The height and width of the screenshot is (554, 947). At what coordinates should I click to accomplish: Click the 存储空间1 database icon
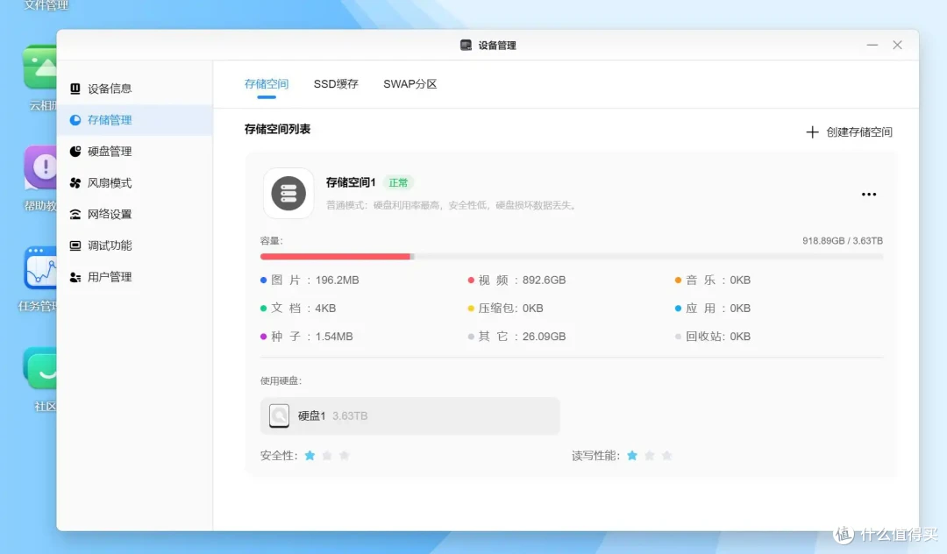coord(288,193)
